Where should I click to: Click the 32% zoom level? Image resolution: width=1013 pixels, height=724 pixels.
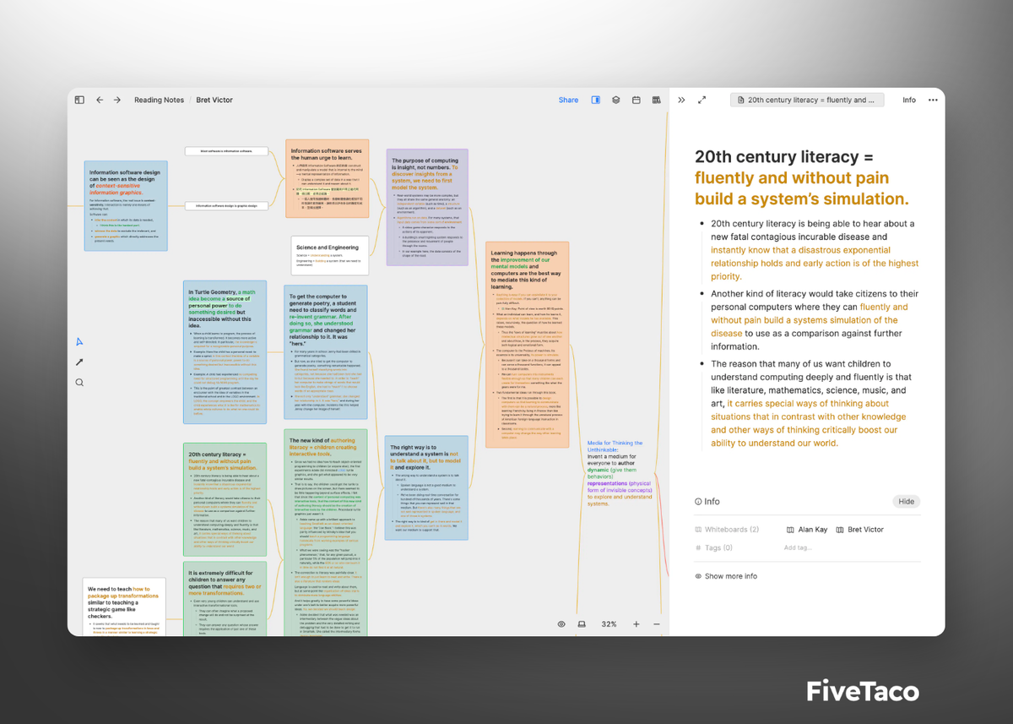coord(609,624)
